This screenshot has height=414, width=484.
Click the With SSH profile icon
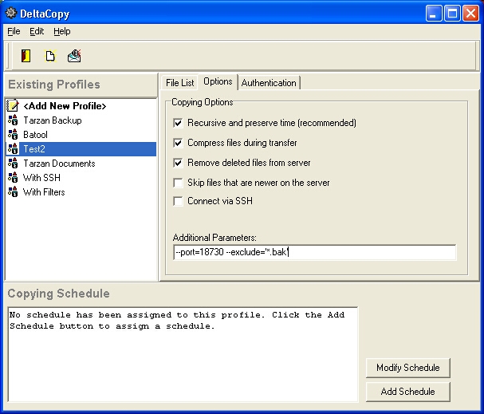13,178
